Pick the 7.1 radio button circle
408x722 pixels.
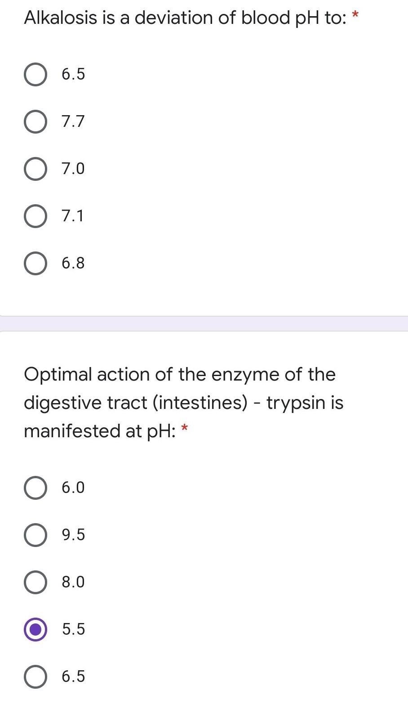(x=35, y=216)
